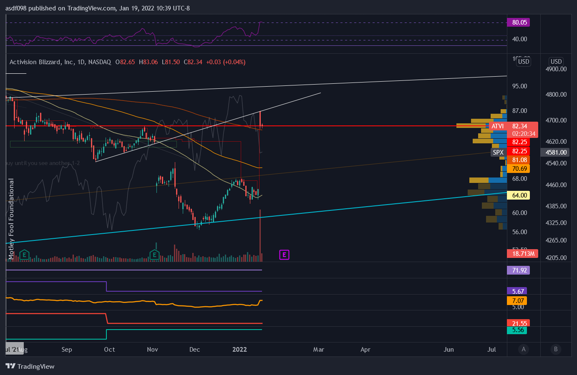Select the 5.67 indicator value label

(x=518, y=291)
